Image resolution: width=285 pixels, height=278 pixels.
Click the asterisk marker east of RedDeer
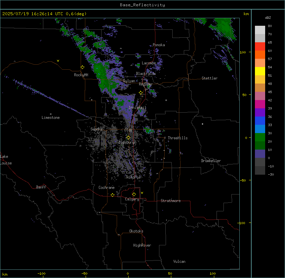(x=166, y=100)
